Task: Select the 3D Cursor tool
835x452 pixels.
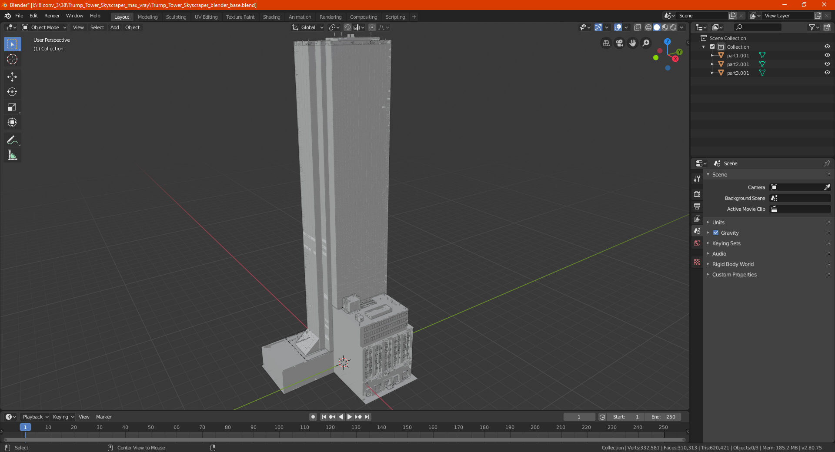Action: [12, 59]
